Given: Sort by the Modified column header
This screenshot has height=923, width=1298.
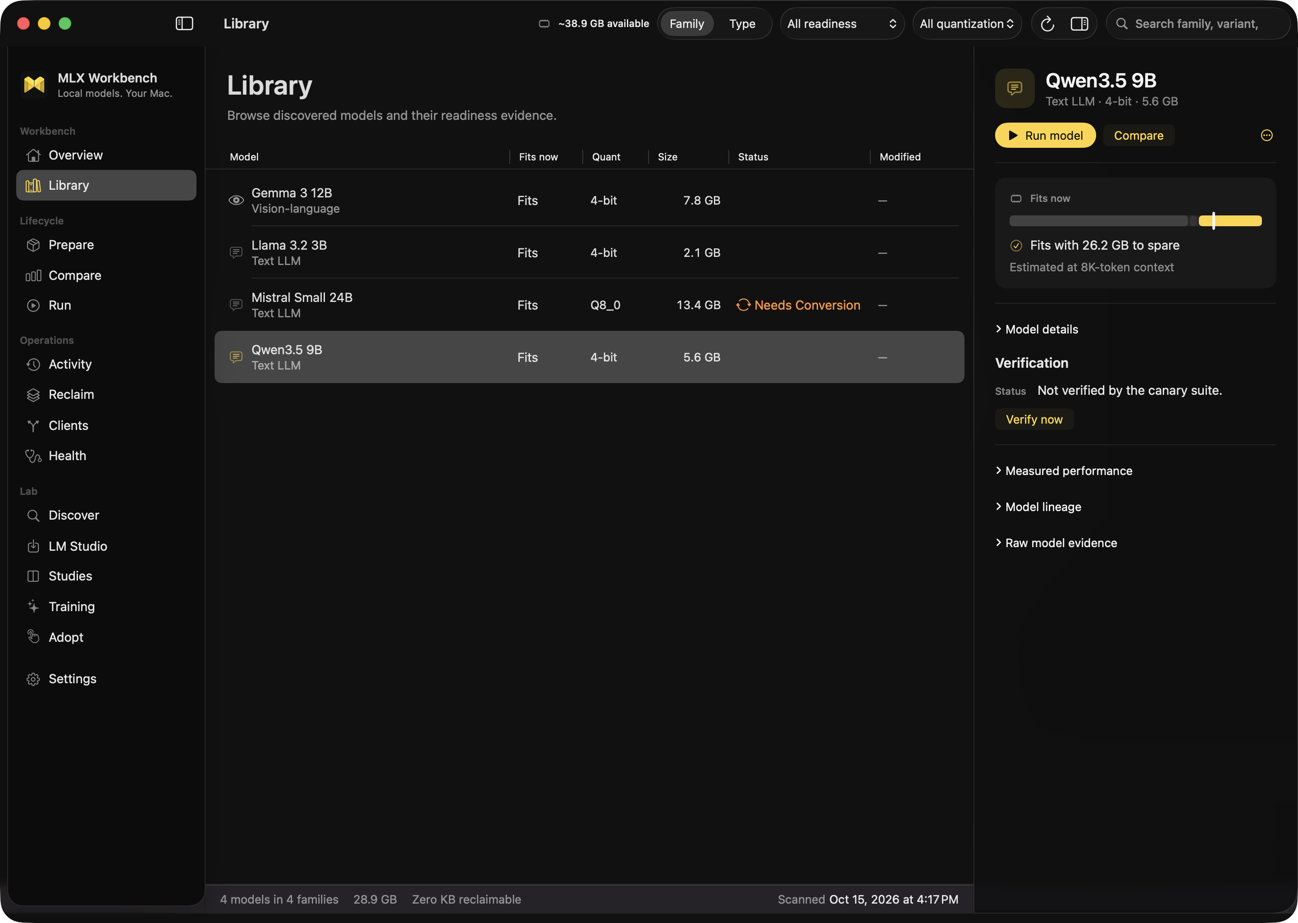Looking at the screenshot, I should (900, 157).
